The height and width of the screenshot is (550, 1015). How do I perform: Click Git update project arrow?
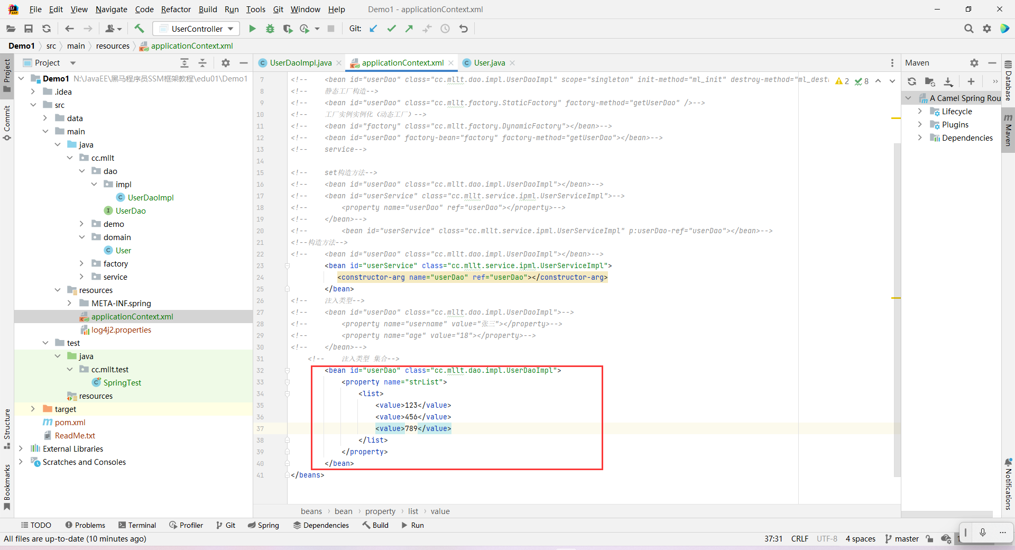pos(373,29)
